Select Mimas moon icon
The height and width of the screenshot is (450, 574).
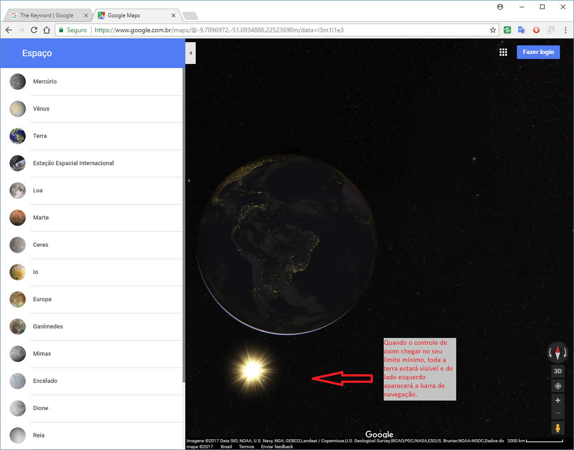tap(18, 354)
